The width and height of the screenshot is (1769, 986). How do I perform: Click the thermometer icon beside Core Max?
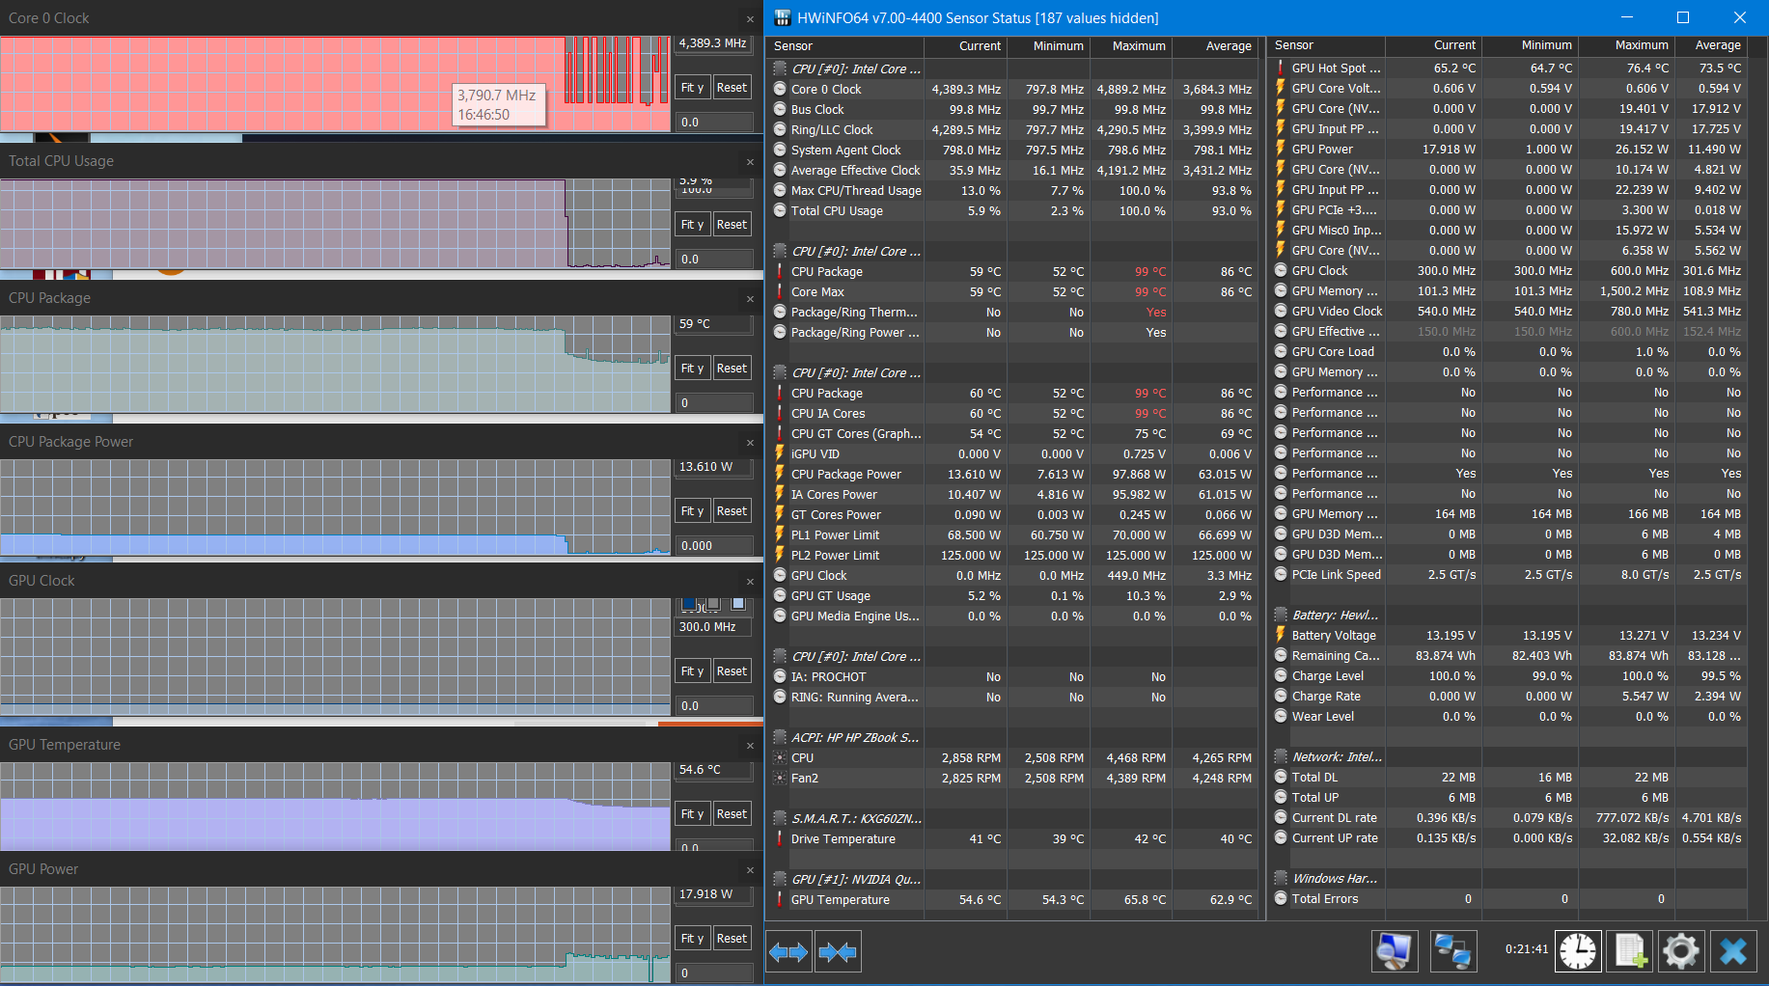pos(780,291)
